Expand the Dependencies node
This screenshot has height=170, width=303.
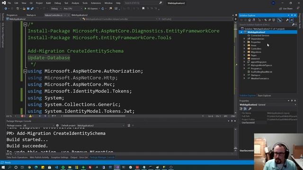[x=244, y=39]
